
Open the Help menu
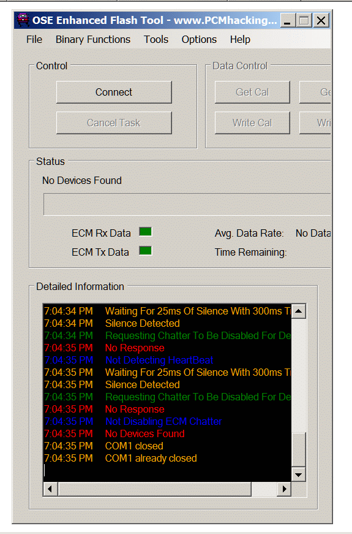click(240, 39)
